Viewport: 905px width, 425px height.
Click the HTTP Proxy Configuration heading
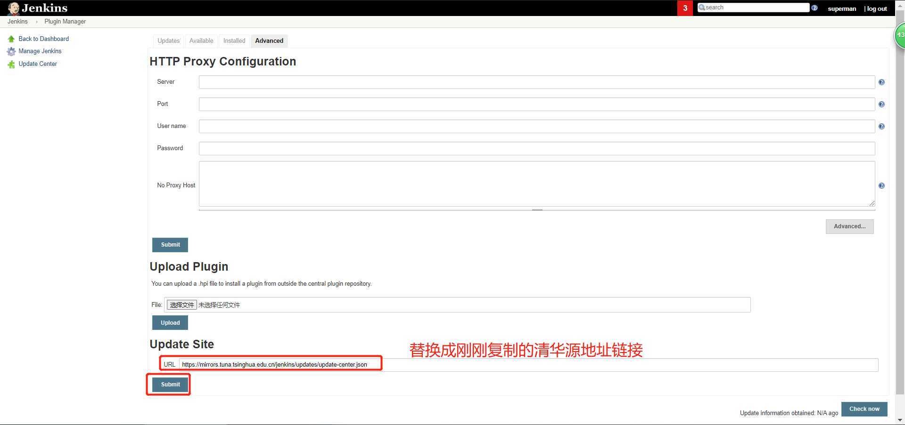pos(222,62)
